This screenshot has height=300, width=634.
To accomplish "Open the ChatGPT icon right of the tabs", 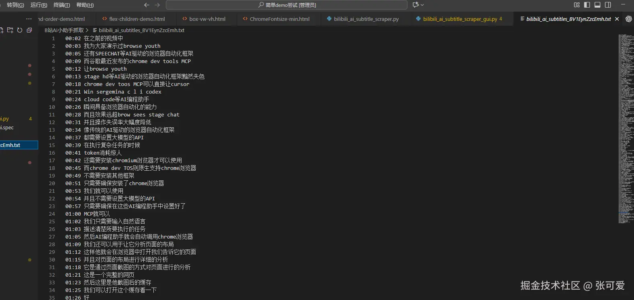I will [628, 19].
